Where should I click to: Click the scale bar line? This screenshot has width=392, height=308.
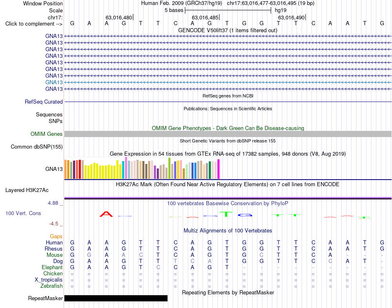228,10
